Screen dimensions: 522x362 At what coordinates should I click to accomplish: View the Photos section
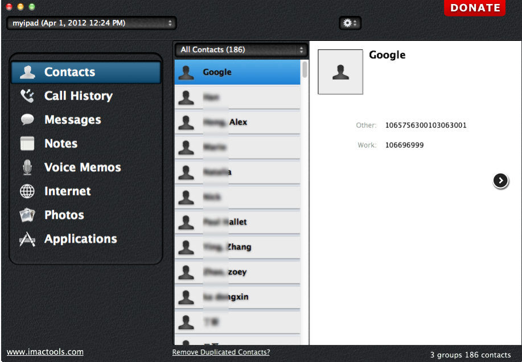(86, 215)
